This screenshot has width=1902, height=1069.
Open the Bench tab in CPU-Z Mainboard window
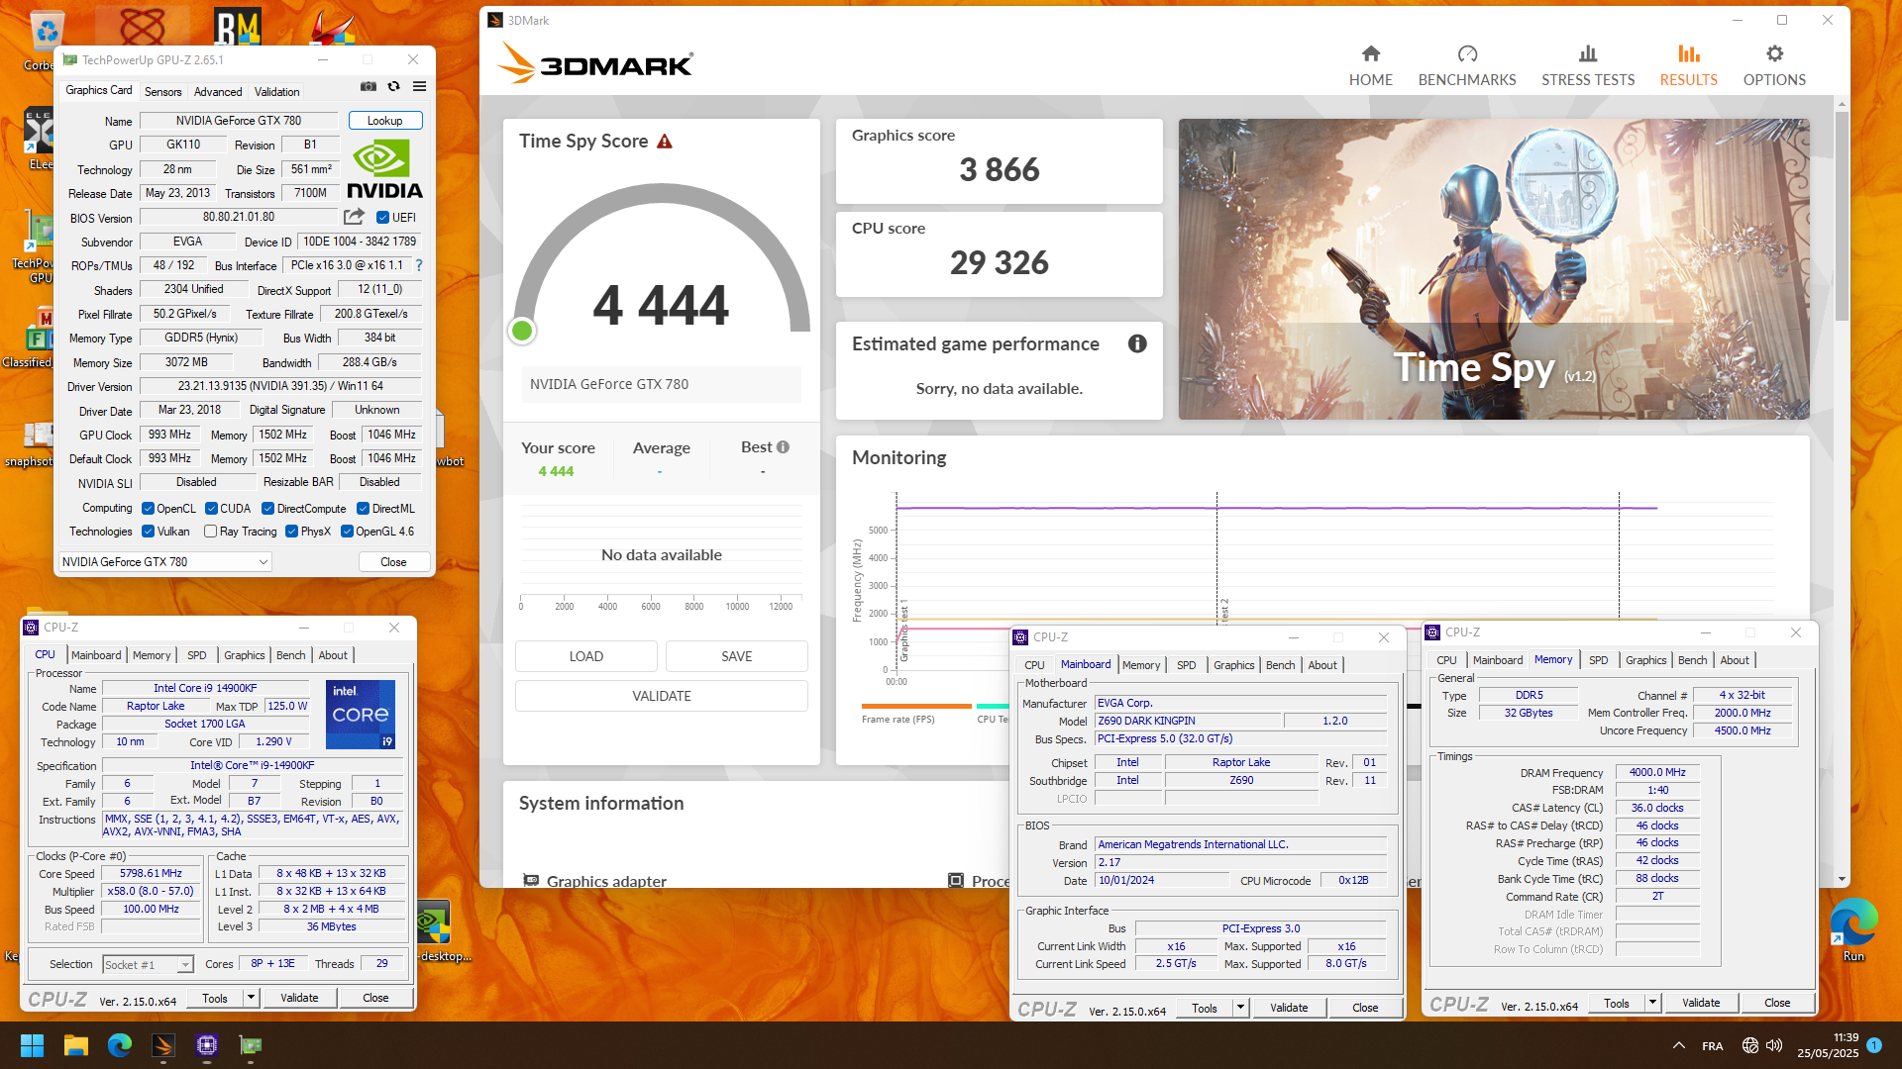click(x=1280, y=665)
